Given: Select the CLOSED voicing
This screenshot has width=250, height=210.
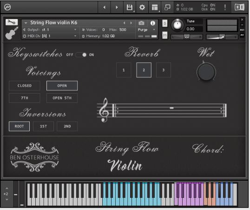Looking at the screenshot, I should [x=24, y=86].
